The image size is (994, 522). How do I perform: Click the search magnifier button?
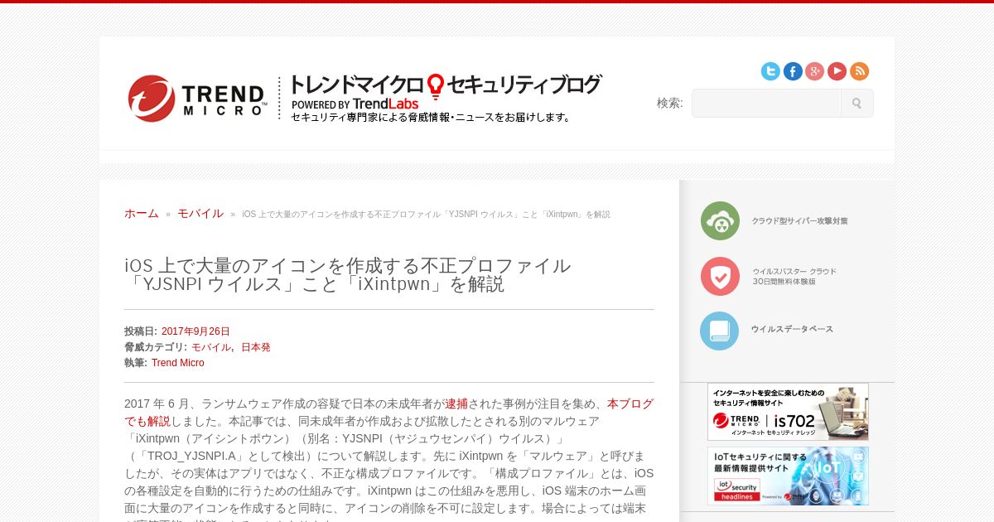point(857,104)
